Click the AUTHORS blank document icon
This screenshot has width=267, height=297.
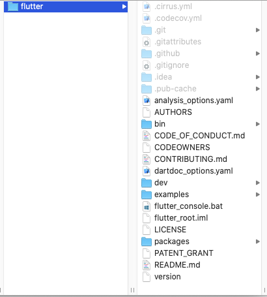pyautogui.click(x=147, y=112)
